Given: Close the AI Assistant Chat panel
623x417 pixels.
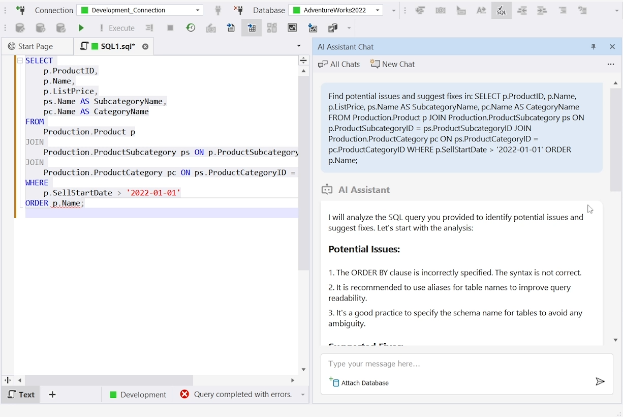Looking at the screenshot, I should [x=612, y=47].
